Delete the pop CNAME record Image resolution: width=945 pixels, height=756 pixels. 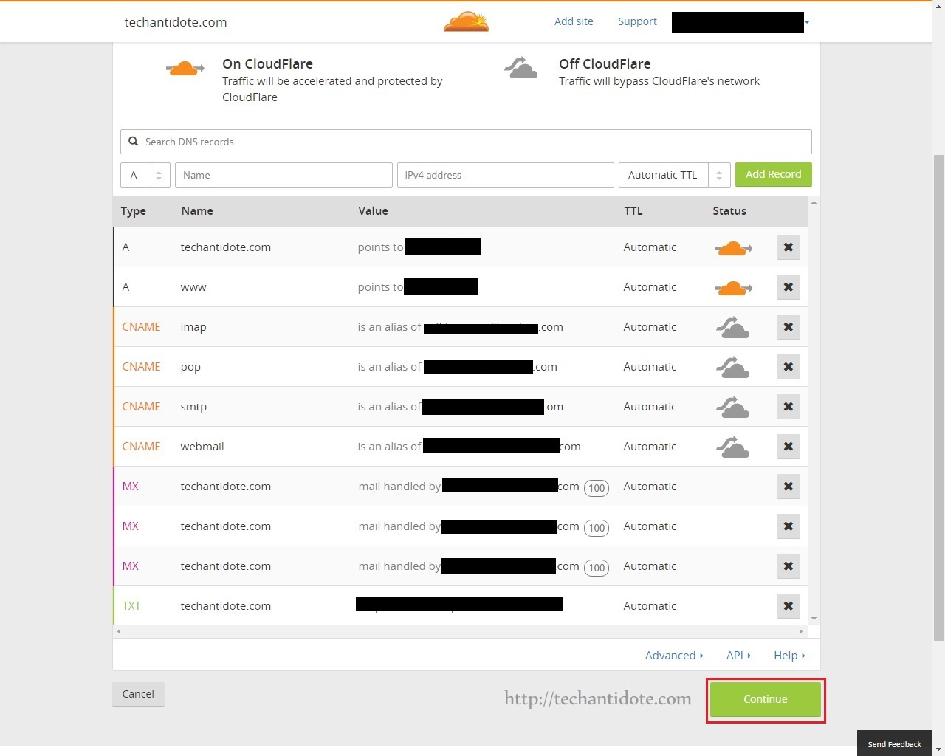[788, 367]
